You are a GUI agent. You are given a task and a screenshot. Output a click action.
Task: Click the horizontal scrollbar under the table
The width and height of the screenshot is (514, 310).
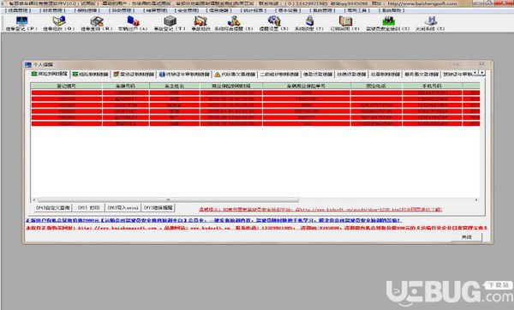point(168,200)
